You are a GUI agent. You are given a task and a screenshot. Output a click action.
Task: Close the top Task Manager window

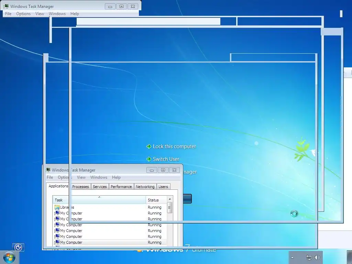tap(133, 7)
